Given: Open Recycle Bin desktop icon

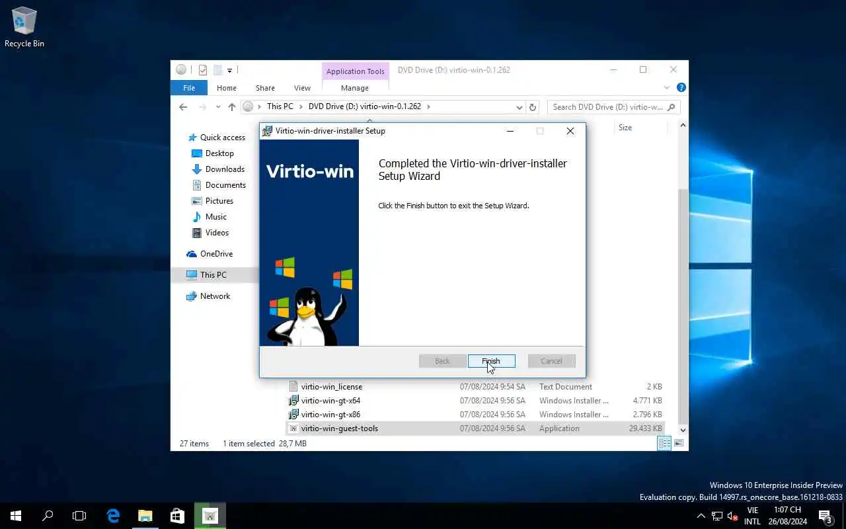Looking at the screenshot, I should pos(24,28).
